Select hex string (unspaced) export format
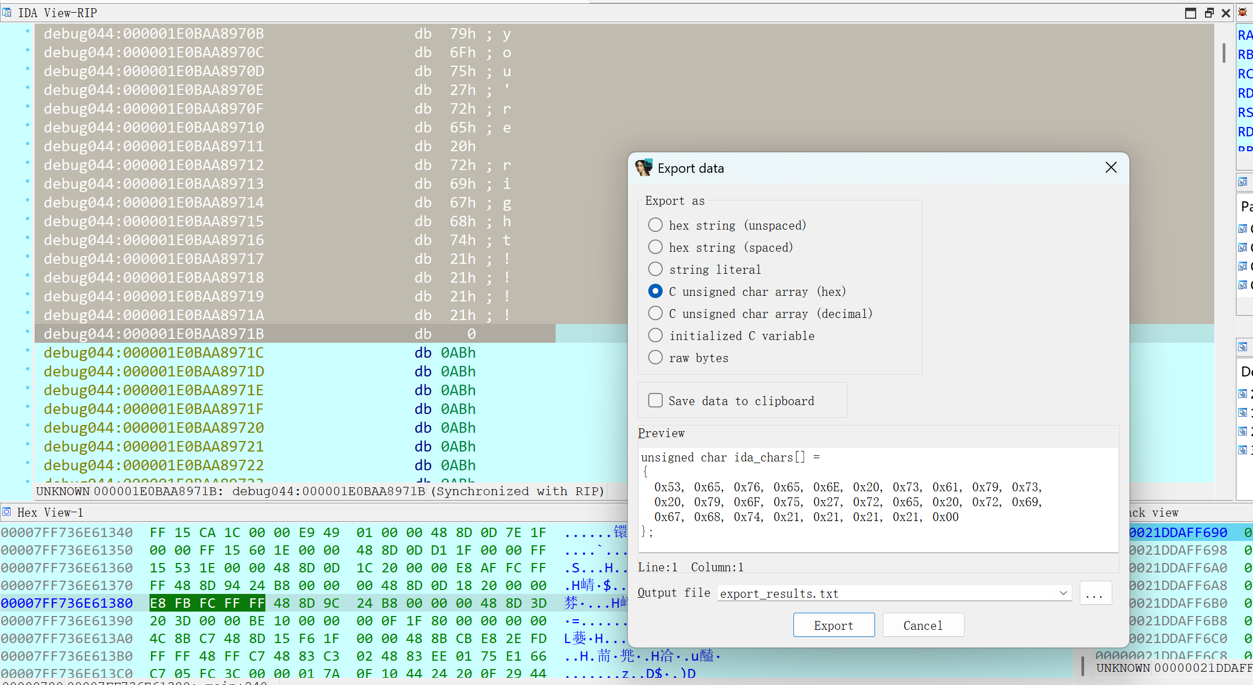This screenshot has height=685, width=1253. pyautogui.click(x=655, y=225)
